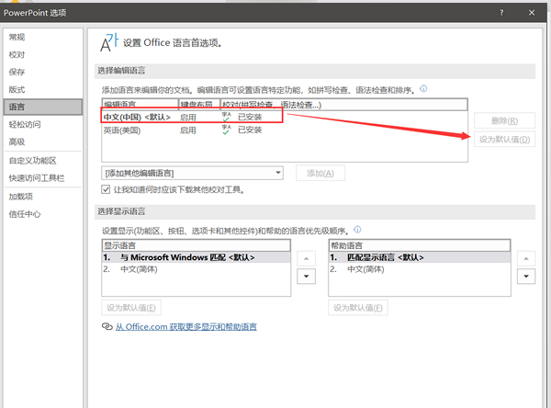Move help language up with arrow
The image size is (551, 408).
[526, 258]
